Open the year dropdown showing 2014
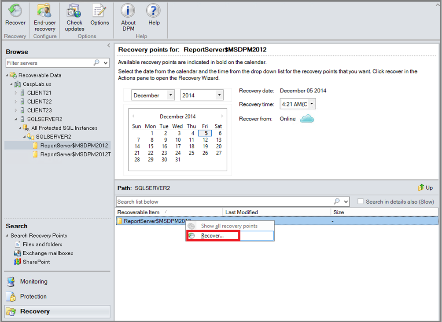This screenshot has height=322, width=442. tap(219, 95)
